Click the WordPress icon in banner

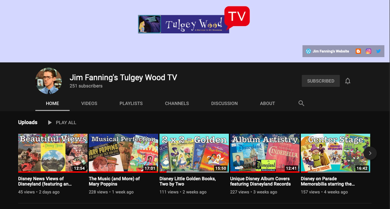click(x=308, y=51)
